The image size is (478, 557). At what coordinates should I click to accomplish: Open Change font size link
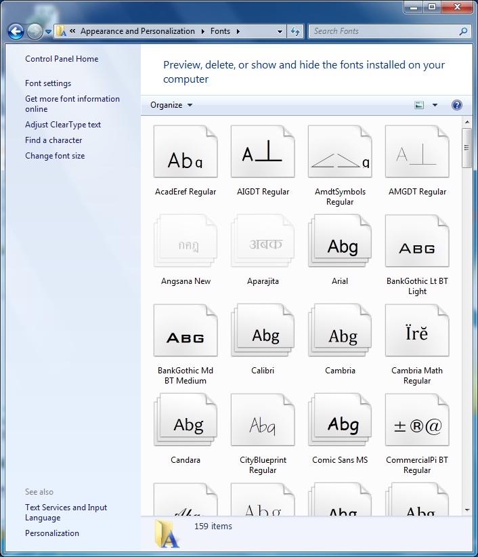tap(55, 156)
